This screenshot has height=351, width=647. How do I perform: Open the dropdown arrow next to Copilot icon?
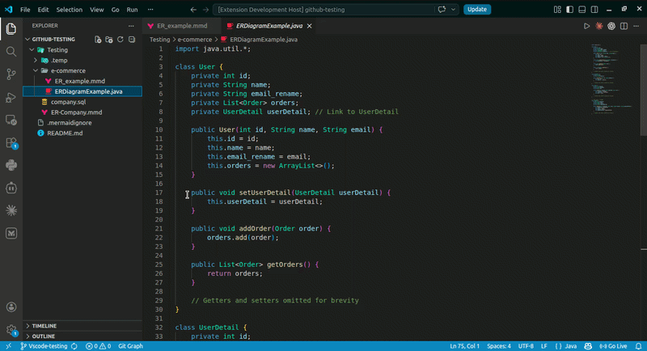click(453, 10)
